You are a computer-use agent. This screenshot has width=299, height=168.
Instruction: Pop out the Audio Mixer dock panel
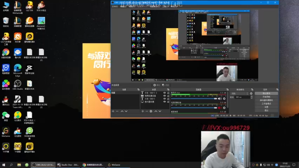coord(228,90)
